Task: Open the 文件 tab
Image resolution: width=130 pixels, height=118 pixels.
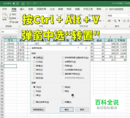Action: coord(4,9)
